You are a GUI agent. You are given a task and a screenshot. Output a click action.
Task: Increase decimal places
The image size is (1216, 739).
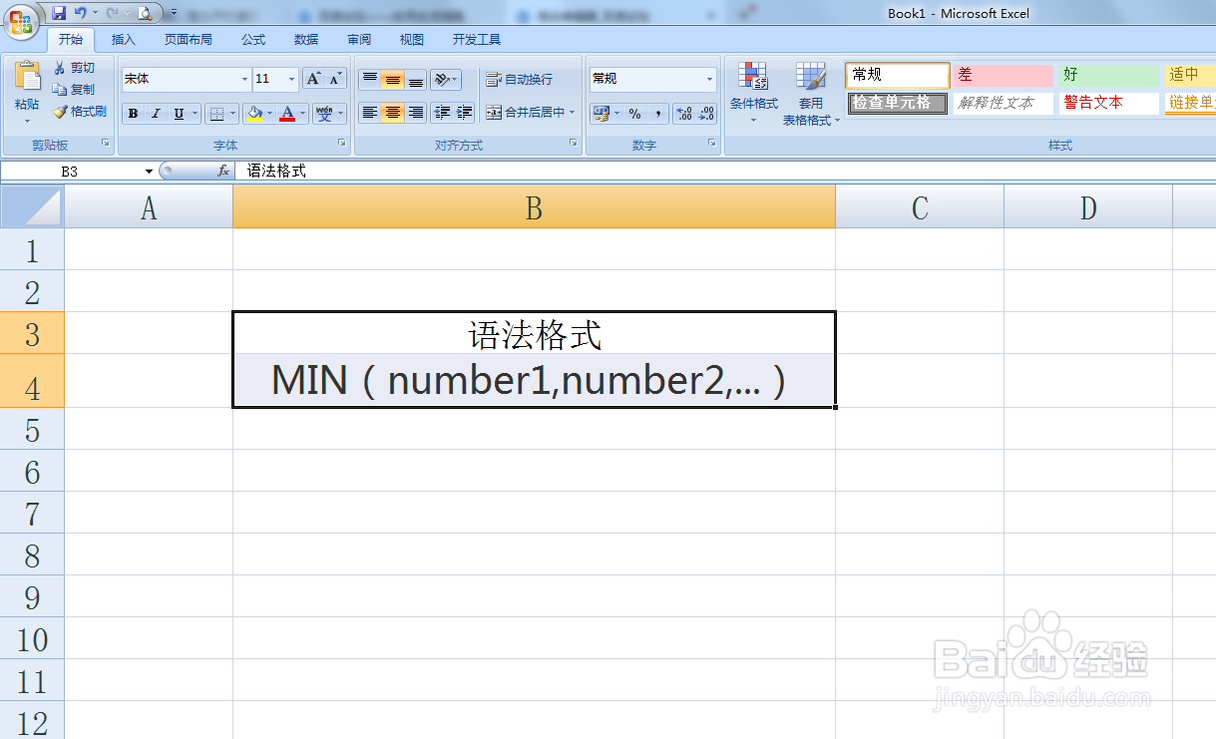(684, 114)
